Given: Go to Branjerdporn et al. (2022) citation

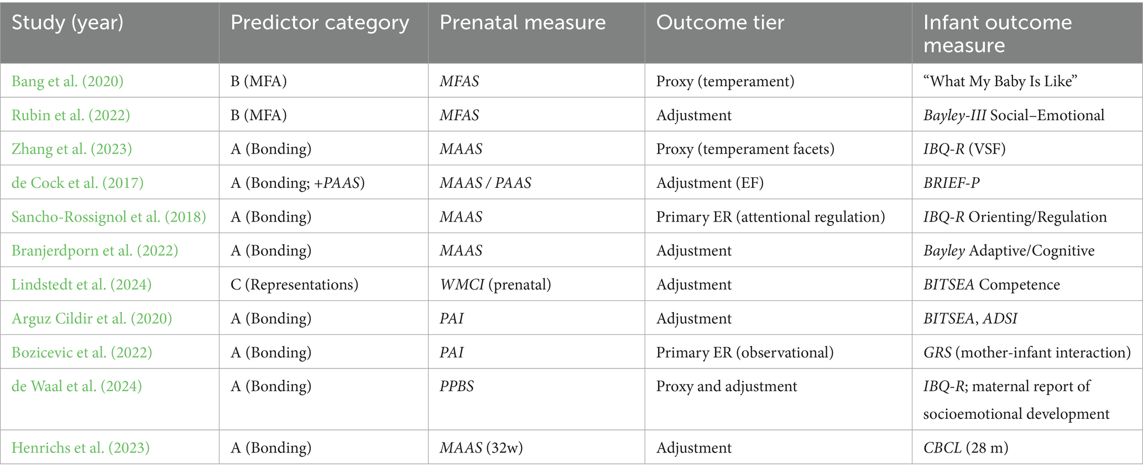Looking at the screenshot, I should 95,250.
